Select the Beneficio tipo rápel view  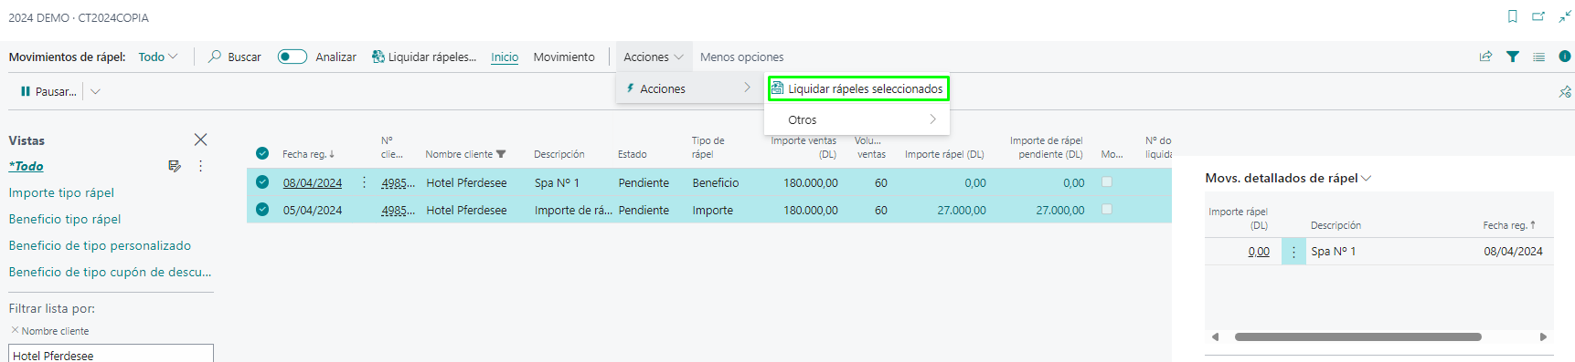pos(65,219)
